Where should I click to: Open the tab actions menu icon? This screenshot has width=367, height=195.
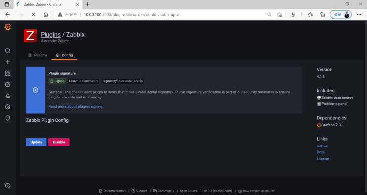(7, 4)
